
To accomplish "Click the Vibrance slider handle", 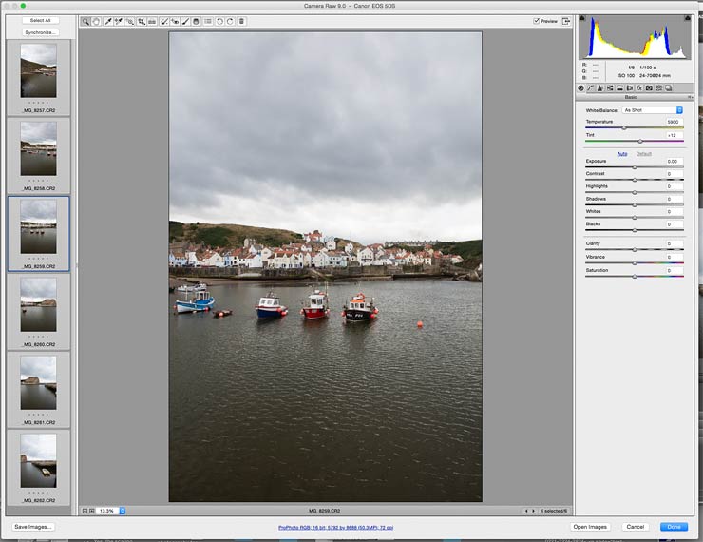I will [x=635, y=263].
